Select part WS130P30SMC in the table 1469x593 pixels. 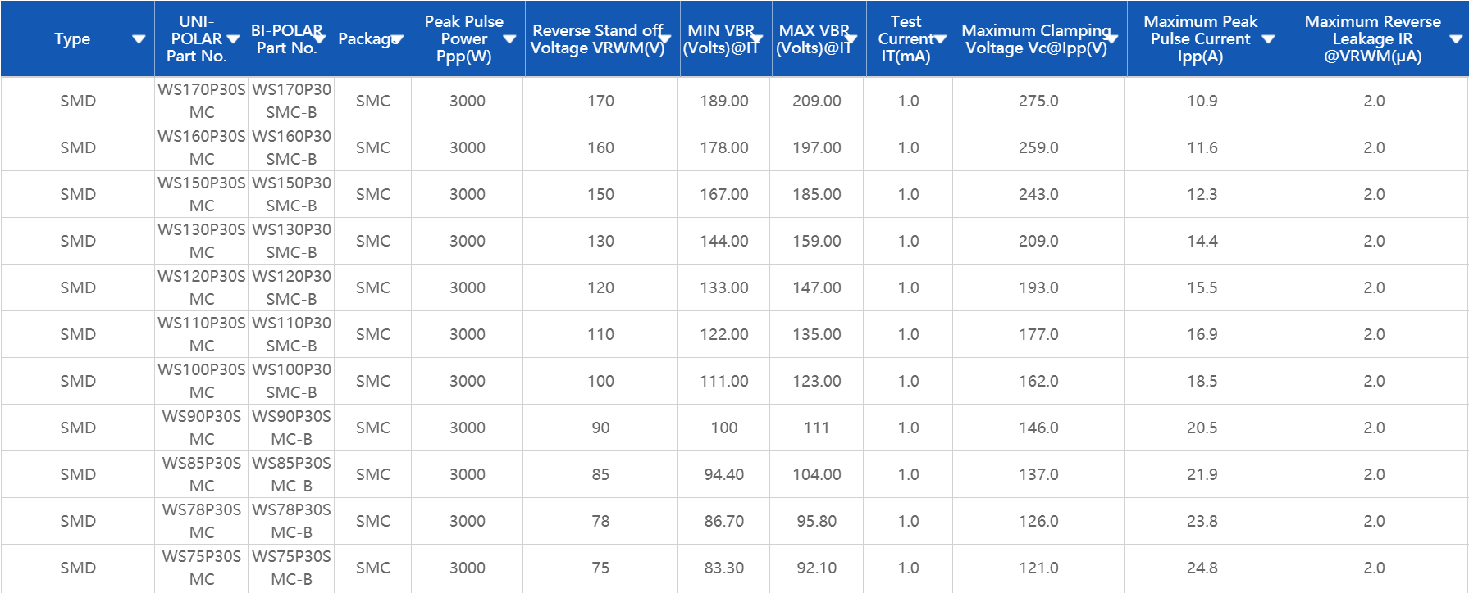[202, 241]
